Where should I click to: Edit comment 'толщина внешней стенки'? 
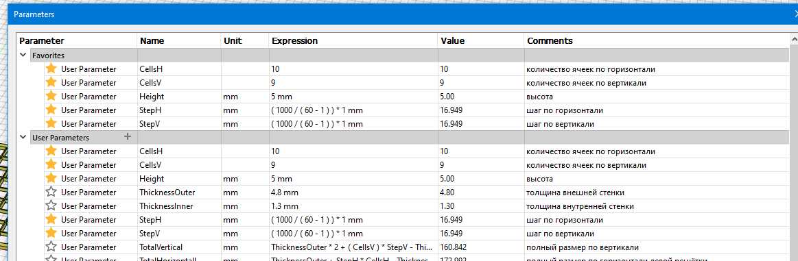[x=574, y=192]
